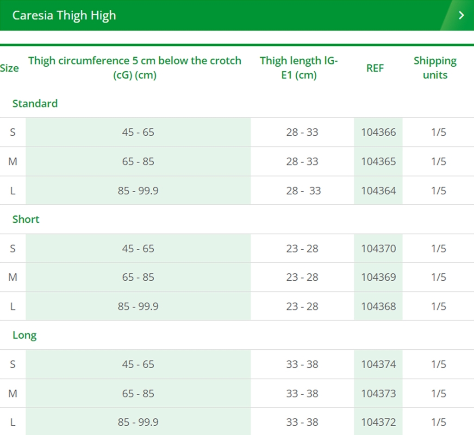Select thigh length 28 - 33 in row 104366
474x435 pixels.
click(x=302, y=132)
